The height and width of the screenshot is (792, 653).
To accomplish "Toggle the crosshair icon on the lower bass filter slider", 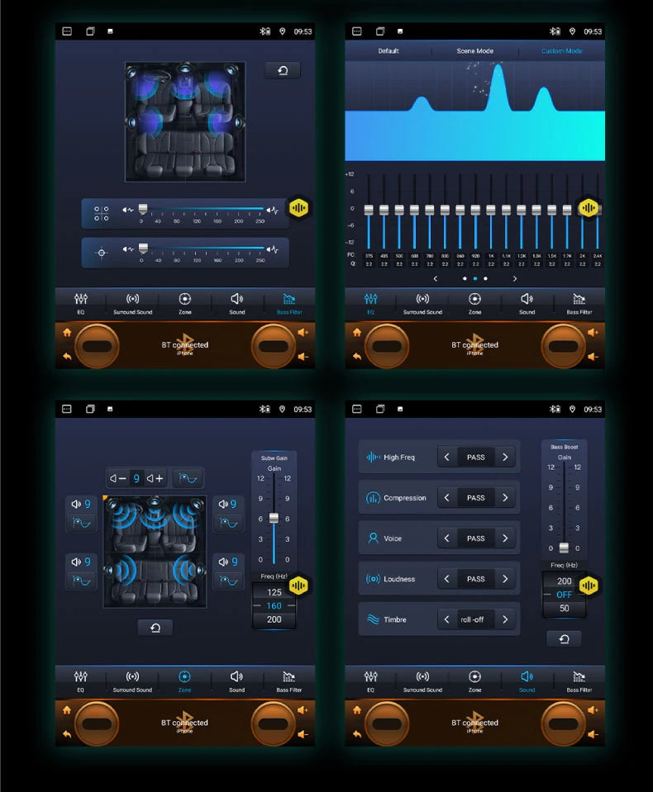I will [x=102, y=252].
